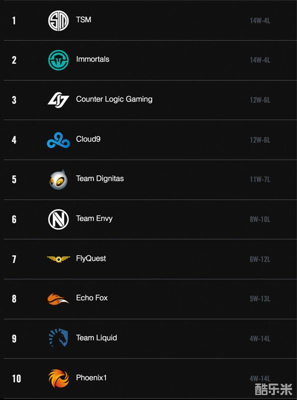Open the FlyQuest winged logo

[58, 259]
